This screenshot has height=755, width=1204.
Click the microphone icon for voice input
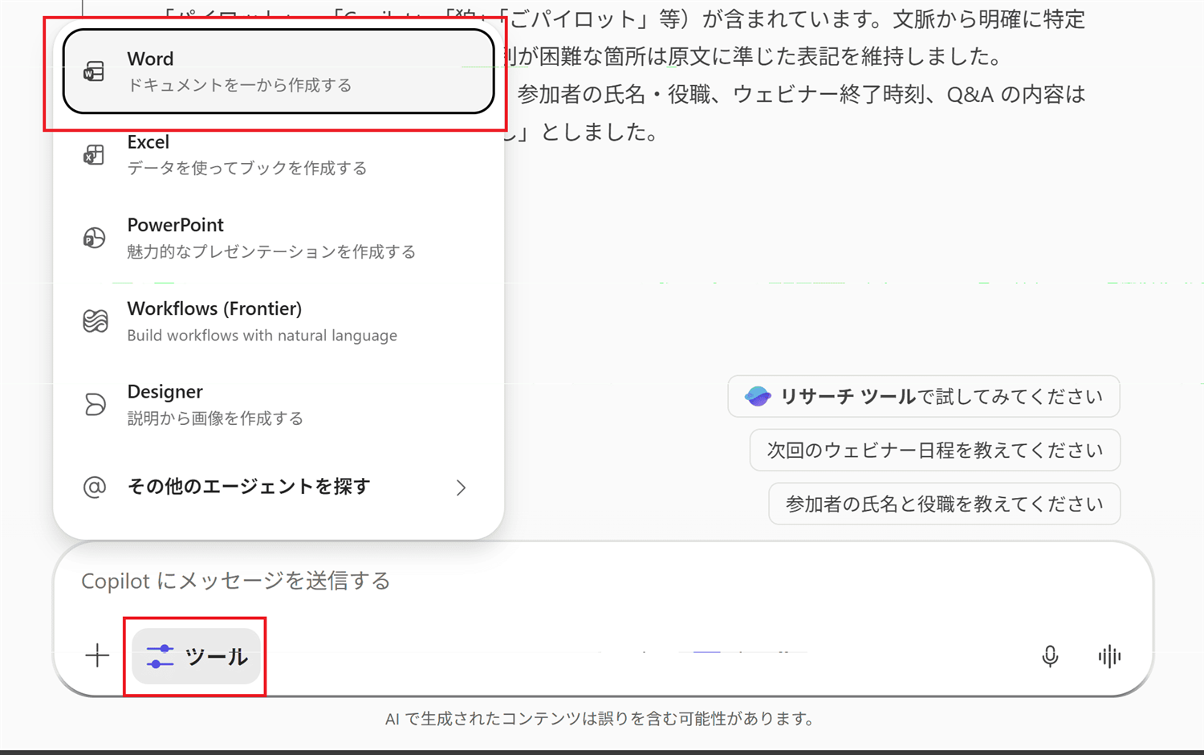1051,656
